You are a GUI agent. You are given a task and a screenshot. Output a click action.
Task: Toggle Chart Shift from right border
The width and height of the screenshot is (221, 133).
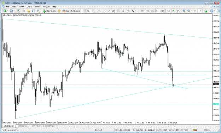[x=200, y=11]
